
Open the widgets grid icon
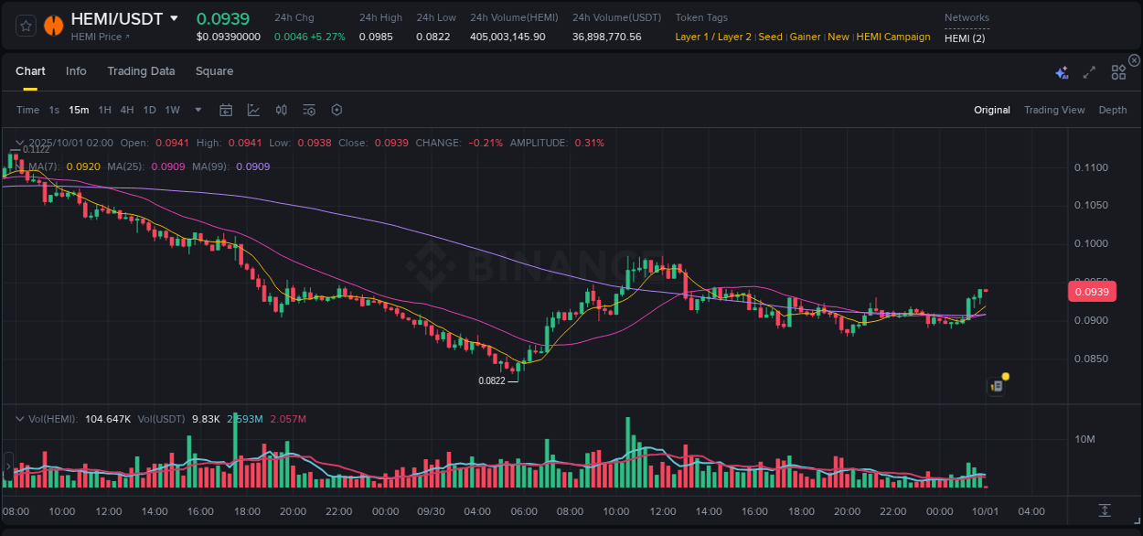pyautogui.click(x=1118, y=71)
